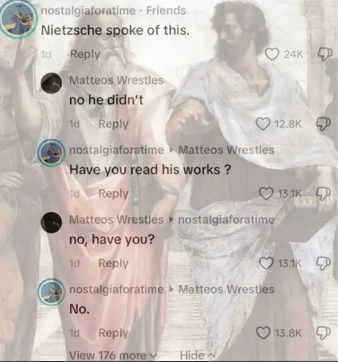Reply to the 'Have you read his works ?' comment
Screen dimensions: 338x362
[x=113, y=194]
